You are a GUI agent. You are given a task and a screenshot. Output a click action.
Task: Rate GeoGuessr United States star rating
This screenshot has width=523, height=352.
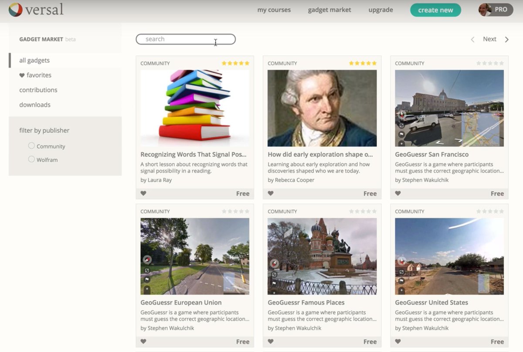(x=490, y=212)
